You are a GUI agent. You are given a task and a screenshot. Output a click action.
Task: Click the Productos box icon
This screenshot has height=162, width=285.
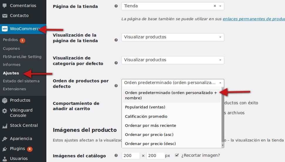click(x=5, y=100)
